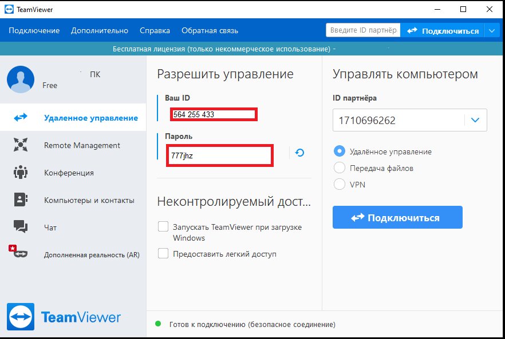Screen dimensions: 505x339
Task: Open the Чат section
Action: tap(73, 227)
